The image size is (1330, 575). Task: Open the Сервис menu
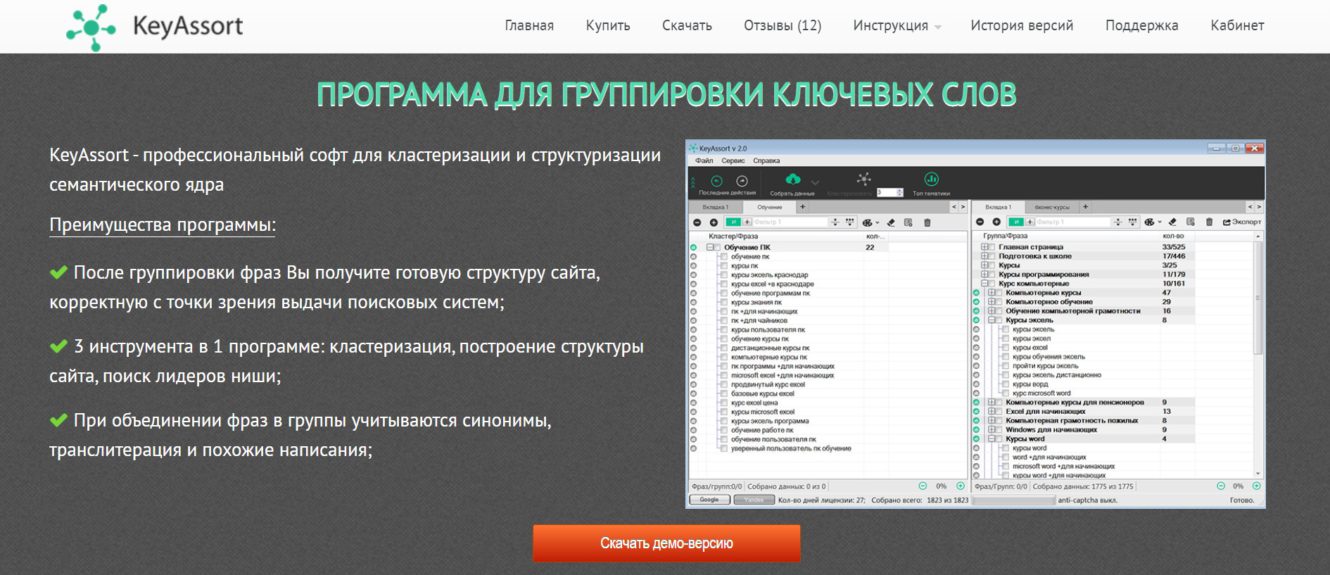coord(733,161)
